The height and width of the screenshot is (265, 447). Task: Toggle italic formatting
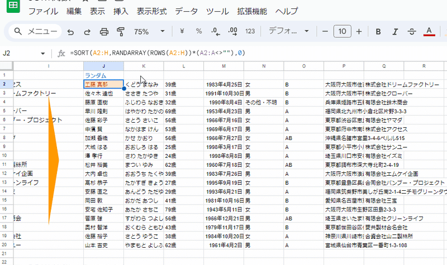click(395, 32)
